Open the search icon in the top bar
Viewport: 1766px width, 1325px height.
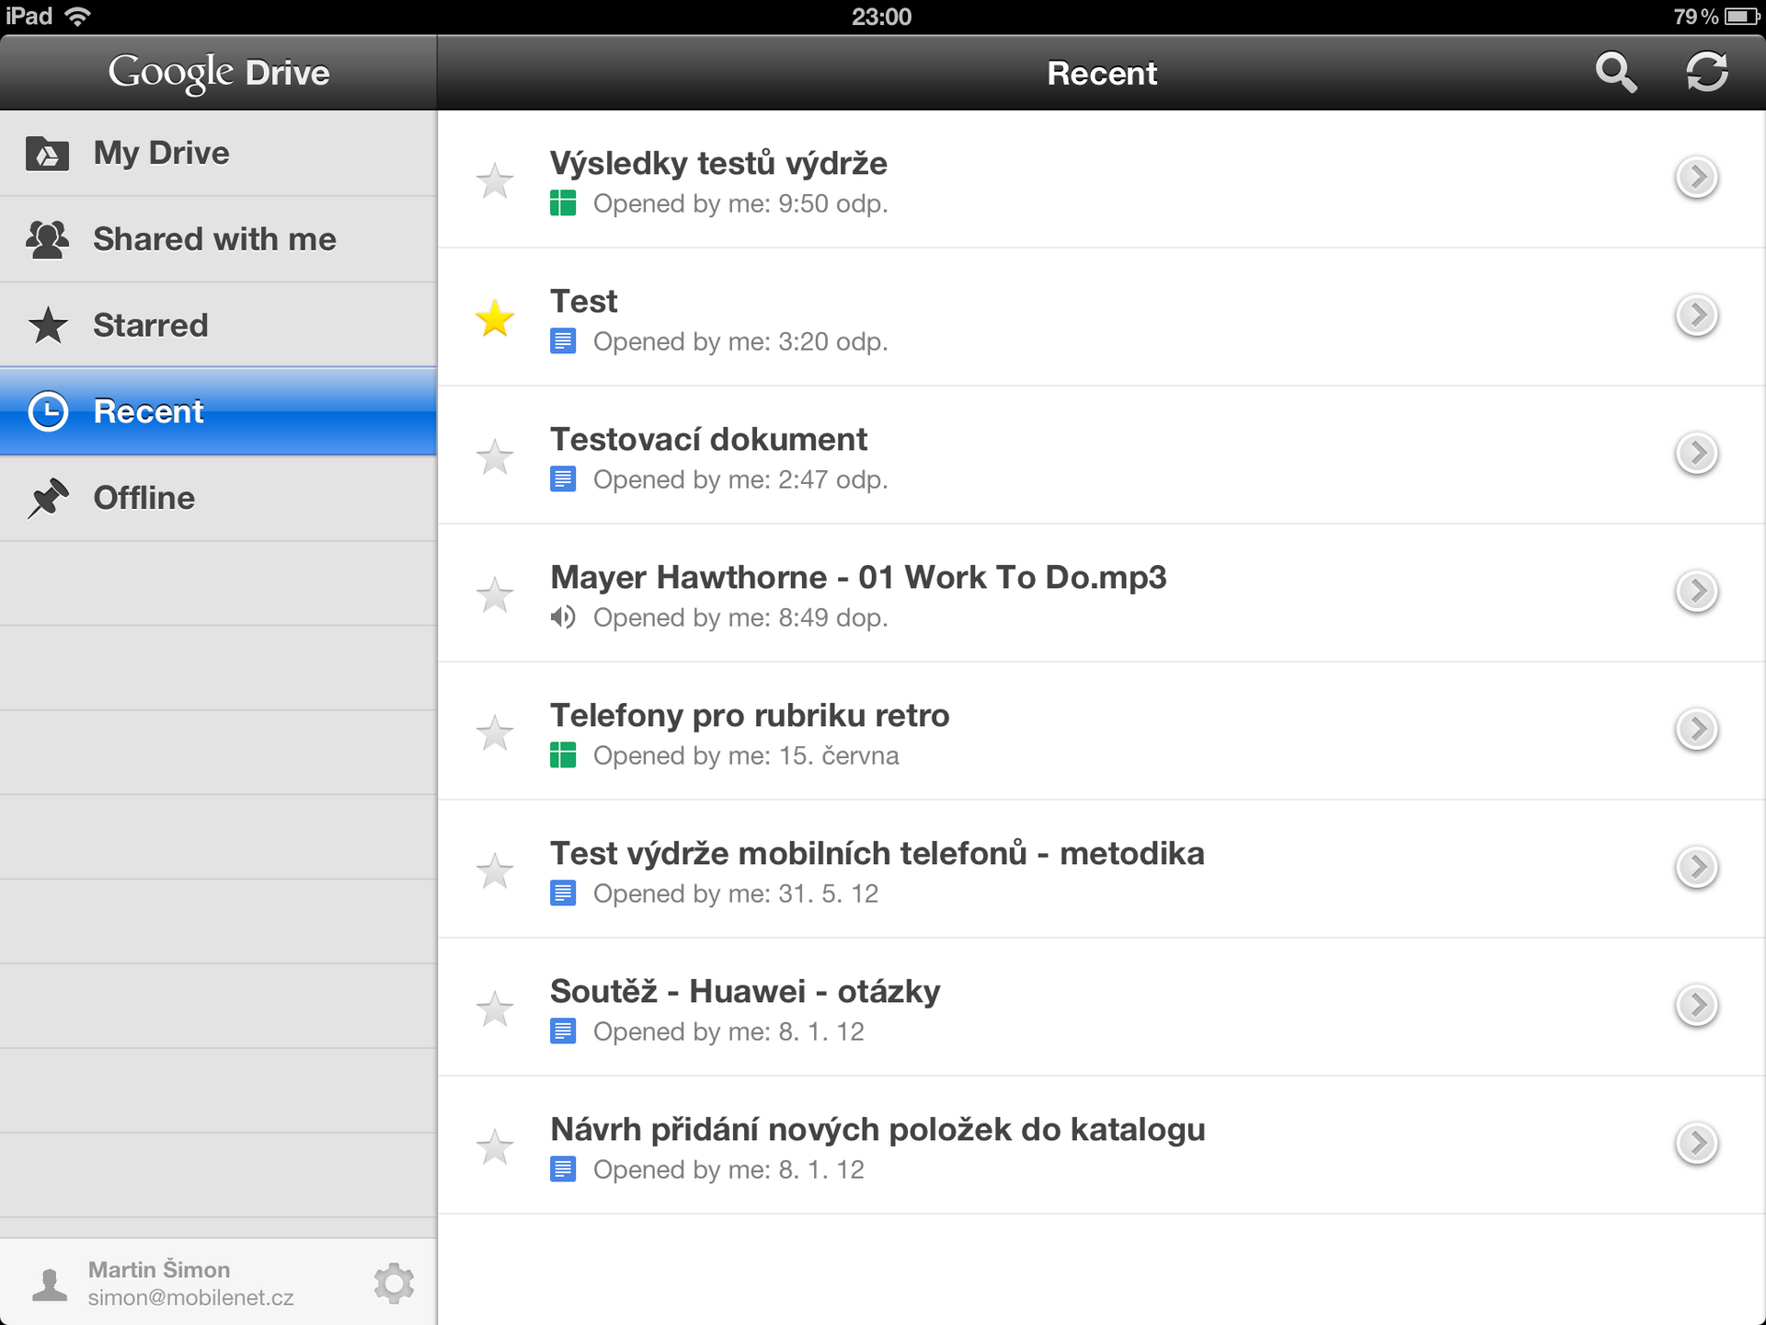(x=1616, y=72)
